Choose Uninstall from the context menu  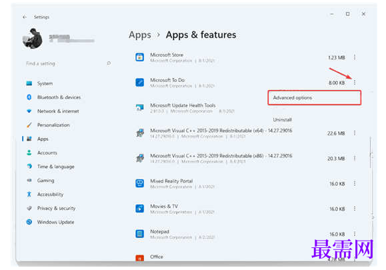point(283,119)
